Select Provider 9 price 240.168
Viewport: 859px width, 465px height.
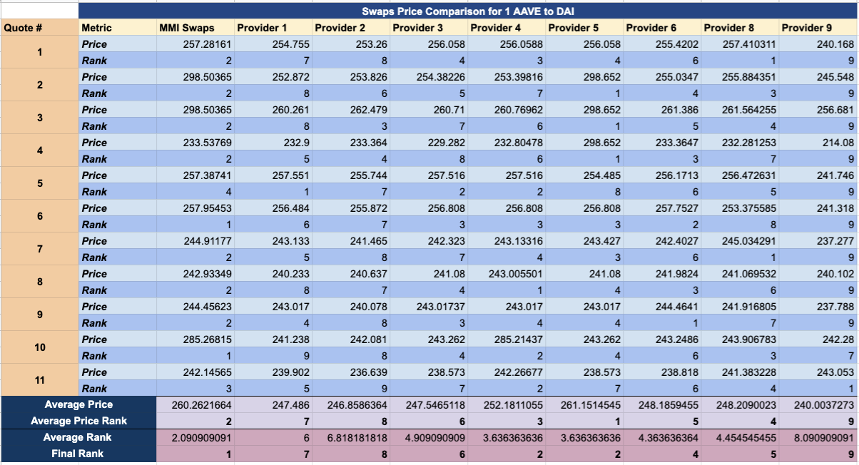818,44
